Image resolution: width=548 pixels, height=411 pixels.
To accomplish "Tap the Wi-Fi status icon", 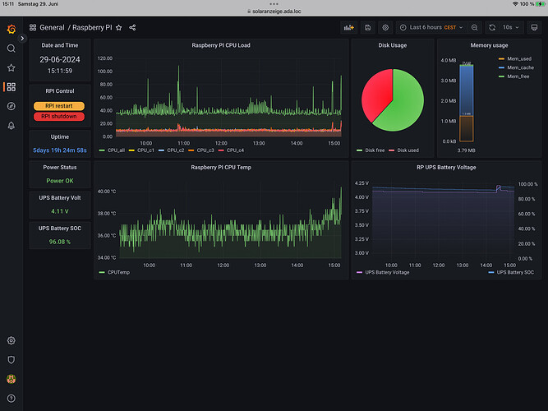I will point(515,4).
